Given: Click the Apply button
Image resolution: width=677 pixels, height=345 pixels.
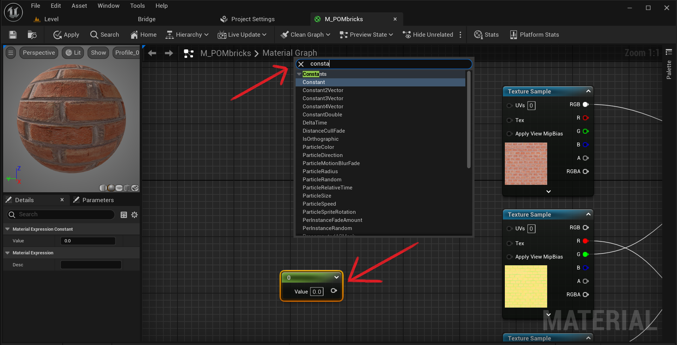Looking at the screenshot, I should coord(66,35).
